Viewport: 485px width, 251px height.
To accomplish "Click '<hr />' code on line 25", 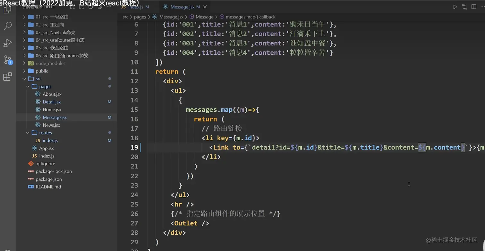I will (x=182, y=204).
